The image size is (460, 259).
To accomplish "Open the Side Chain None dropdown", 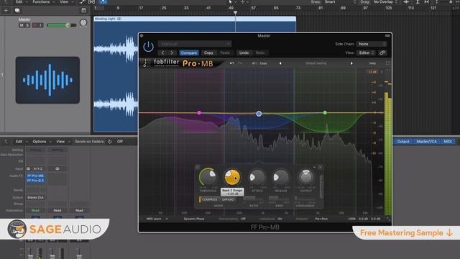I will coord(372,44).
